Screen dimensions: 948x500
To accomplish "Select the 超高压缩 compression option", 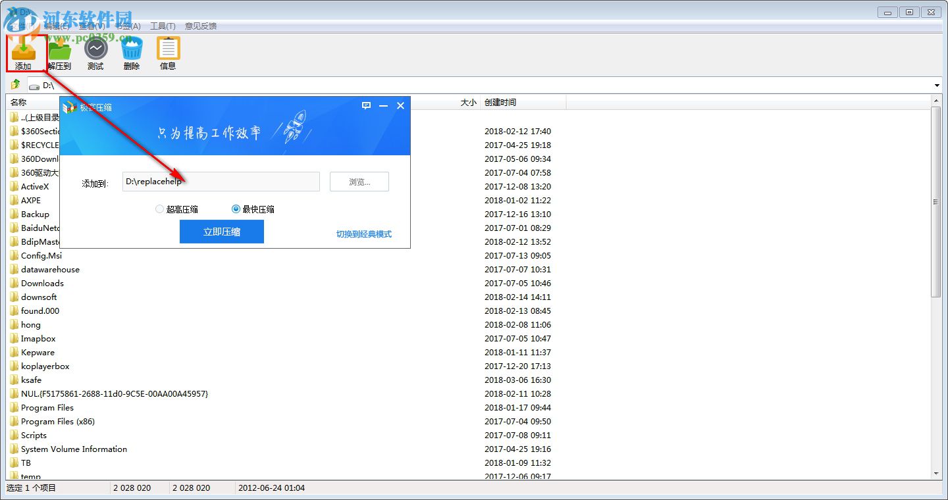I will coord(159,209).
